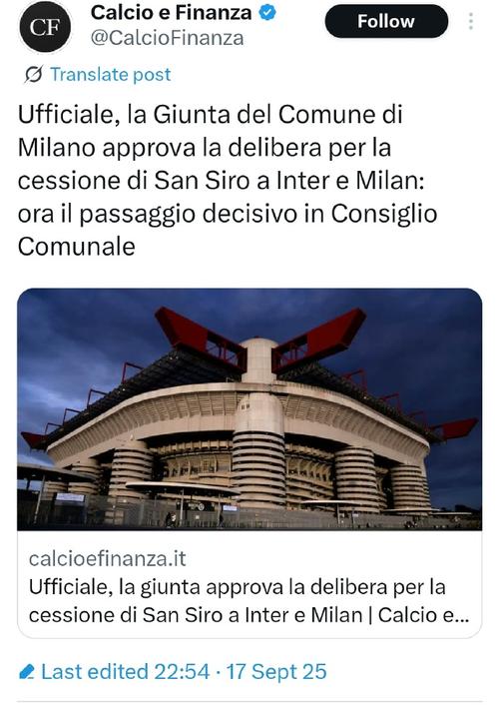The width and height of the screenshot is (499, 705).
Task: Open the calcioefinanza.it domain link
Action: 108,559
